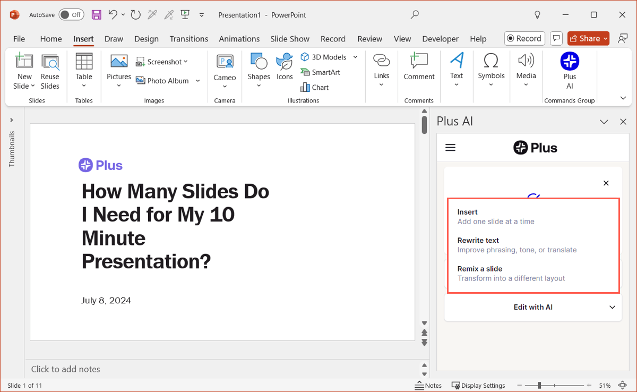Open Plus AI task pane options chevron
The width and height of the screenshot is (637, 392).
(x=604, y=122)
